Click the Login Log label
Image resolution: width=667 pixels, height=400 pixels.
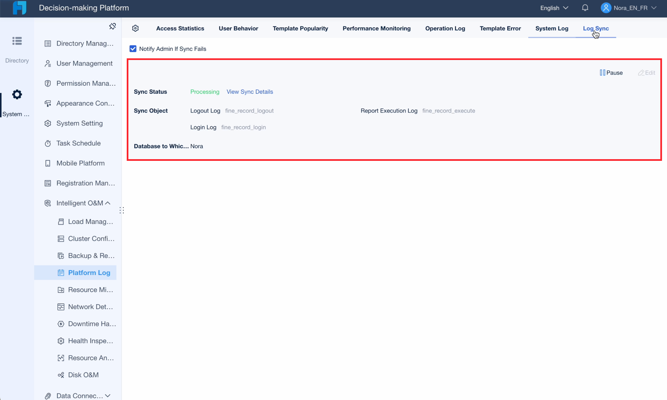[203, 127]
